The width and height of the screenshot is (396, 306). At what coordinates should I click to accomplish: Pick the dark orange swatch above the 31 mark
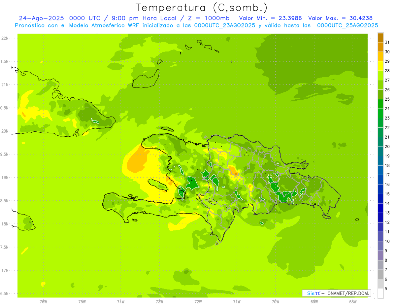[380, 37]
